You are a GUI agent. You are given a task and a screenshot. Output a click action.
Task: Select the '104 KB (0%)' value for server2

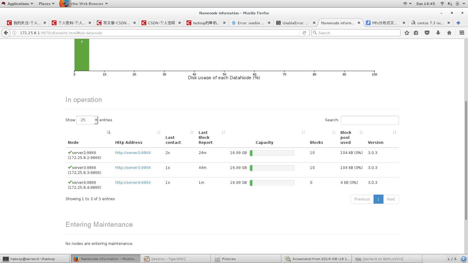[x=351, y=153]
